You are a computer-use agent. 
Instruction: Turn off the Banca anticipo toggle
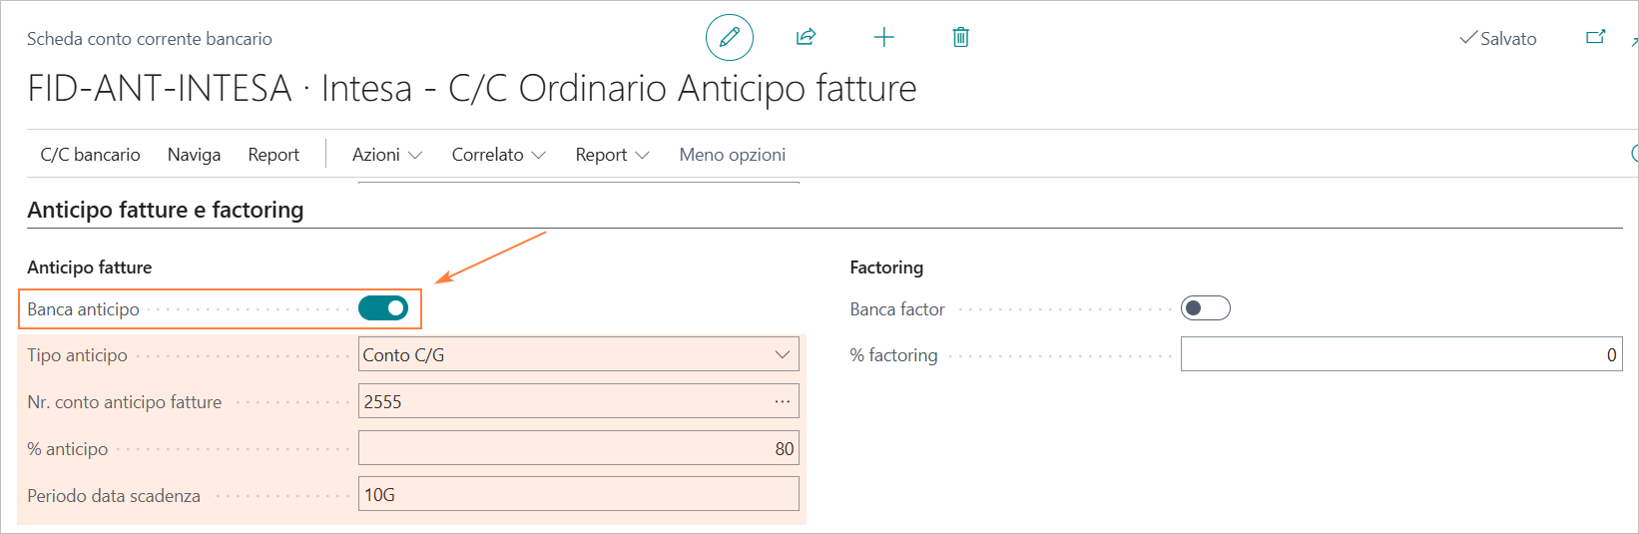(383, 308)
